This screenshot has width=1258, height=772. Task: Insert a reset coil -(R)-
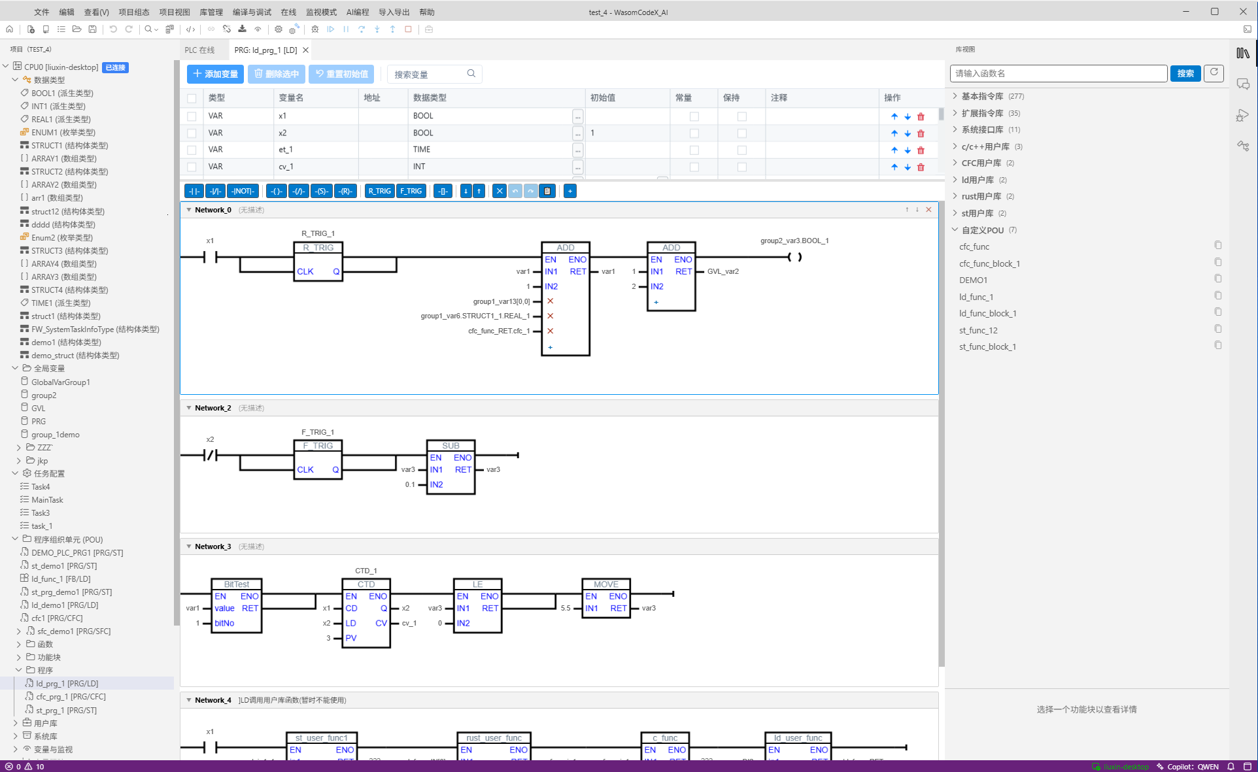345,191
